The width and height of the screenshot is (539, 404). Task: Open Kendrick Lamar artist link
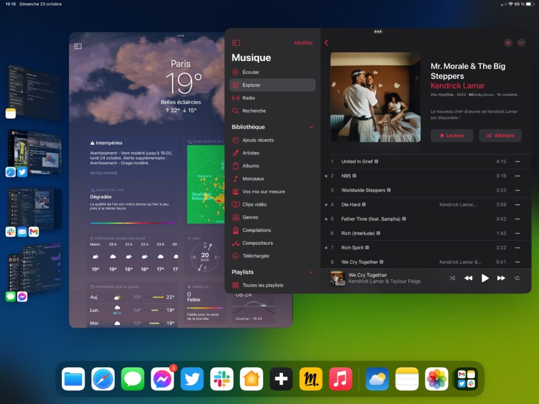pos(457,86)
